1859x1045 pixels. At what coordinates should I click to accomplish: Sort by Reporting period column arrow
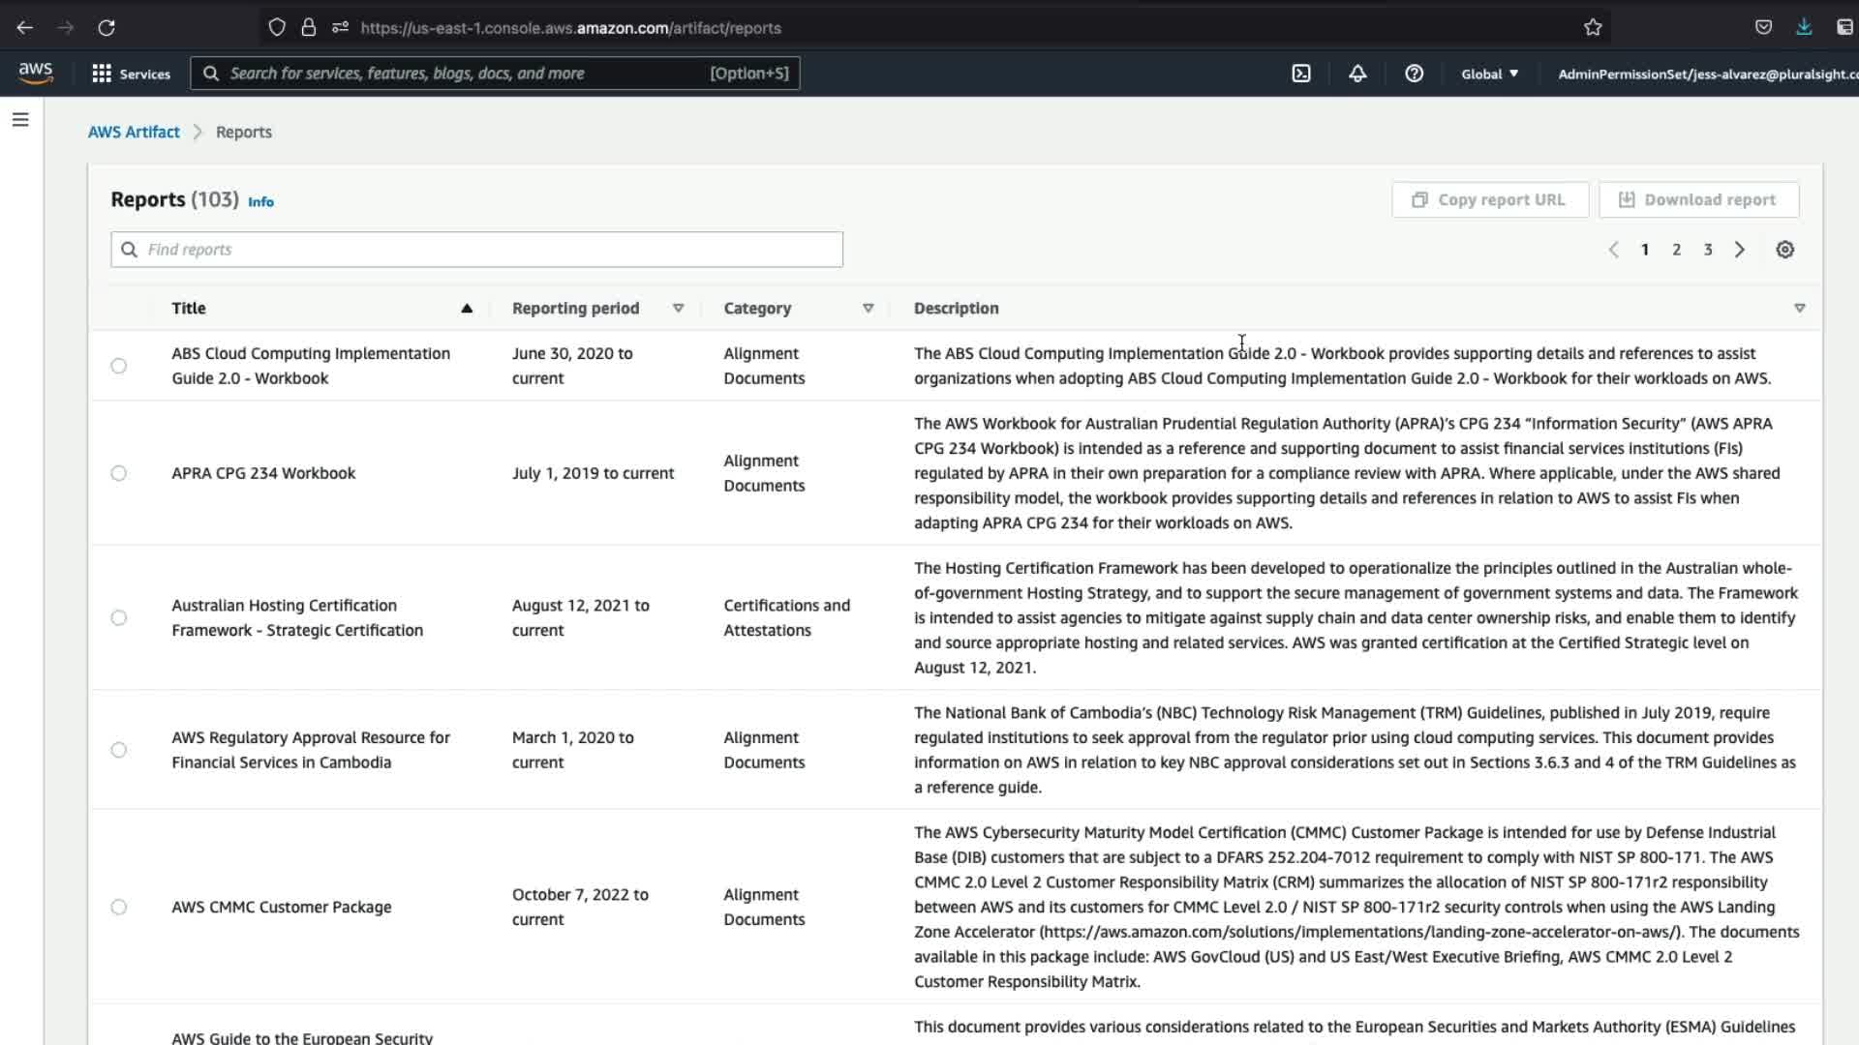click(x=678, y=309)
